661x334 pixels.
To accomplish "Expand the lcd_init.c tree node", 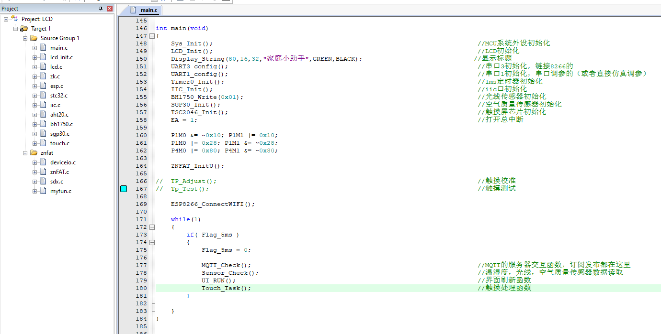I will [34, 57].
